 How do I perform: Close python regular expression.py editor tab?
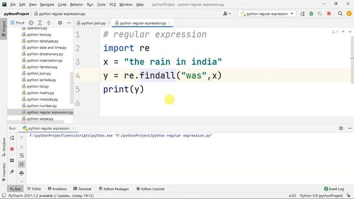pyautogui.click(x=170, y=23)
